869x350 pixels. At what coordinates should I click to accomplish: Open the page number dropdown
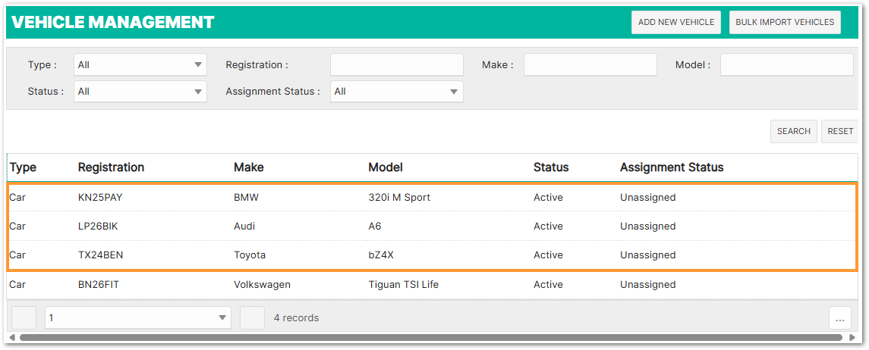tap(137, 318)
